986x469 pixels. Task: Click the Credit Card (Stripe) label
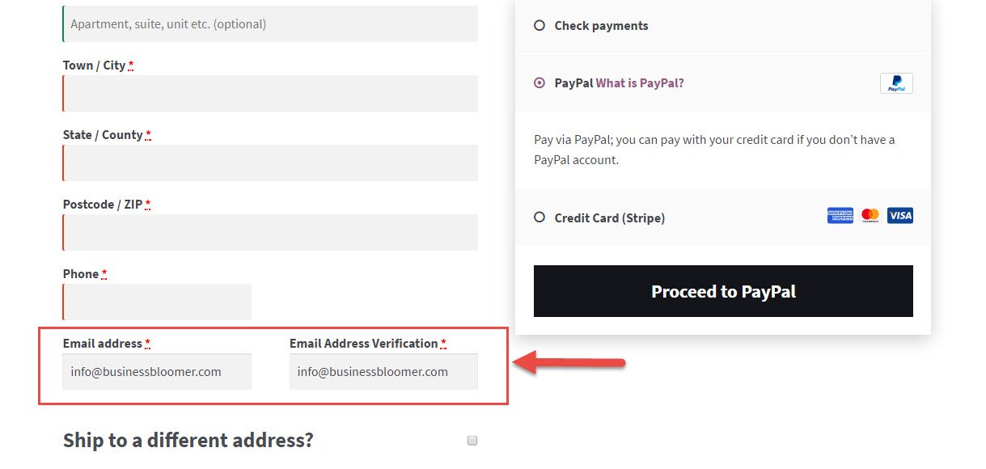coord(610,218)
